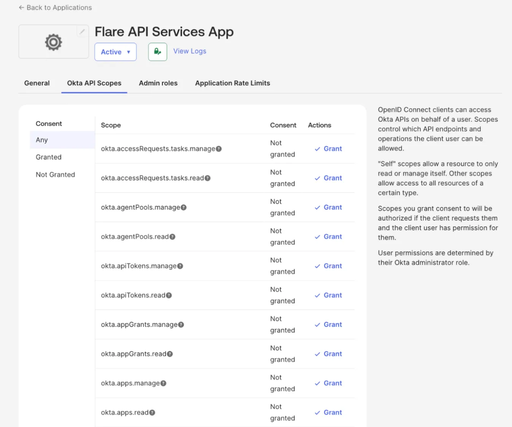512x427 pixels.
Task: Click help icon next to okta.apps.read
Action: (152, 413)
